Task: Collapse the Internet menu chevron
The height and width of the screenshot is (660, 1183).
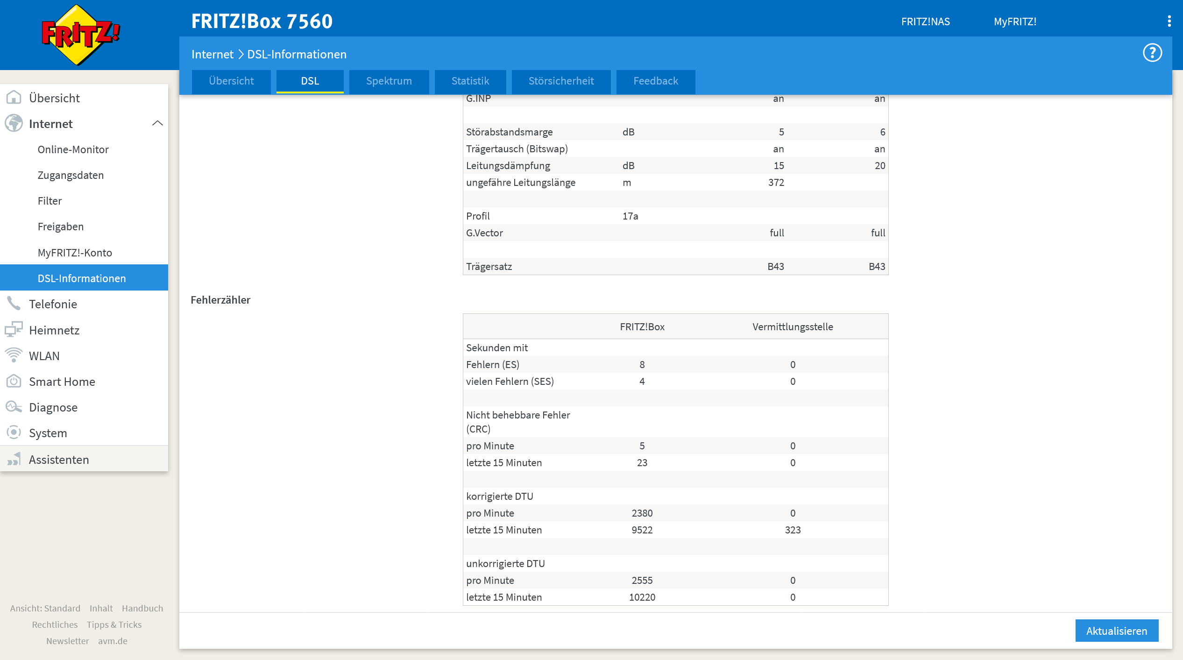Action: (157, 123)
